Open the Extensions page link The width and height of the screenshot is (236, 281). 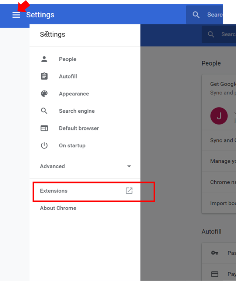54,191
